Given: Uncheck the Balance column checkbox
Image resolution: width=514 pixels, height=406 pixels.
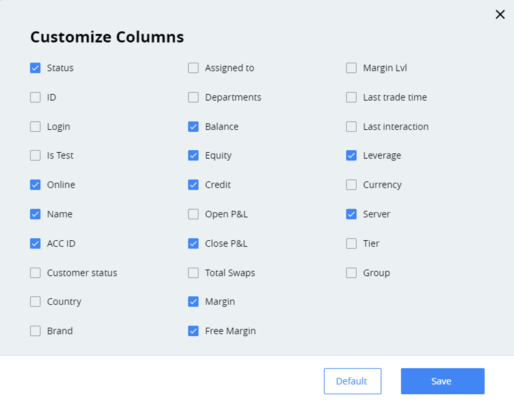Looking at the screenshot, I should click(193, 127).
